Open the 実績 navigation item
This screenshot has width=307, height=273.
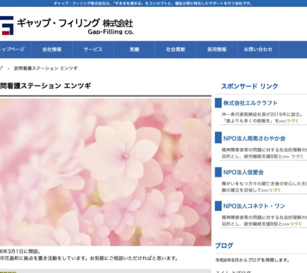(134, 49)
